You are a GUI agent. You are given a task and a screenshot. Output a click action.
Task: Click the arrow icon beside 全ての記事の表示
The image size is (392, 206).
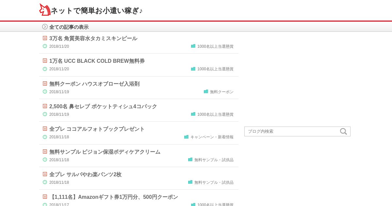click(x=45, y=27)
